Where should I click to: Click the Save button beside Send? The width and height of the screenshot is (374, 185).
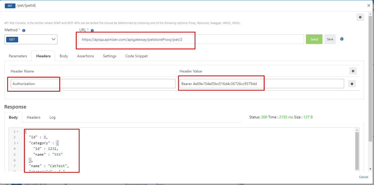[x=330, y=39]
